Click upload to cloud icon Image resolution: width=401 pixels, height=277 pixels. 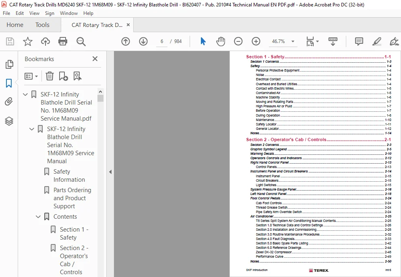pos(45,41)
